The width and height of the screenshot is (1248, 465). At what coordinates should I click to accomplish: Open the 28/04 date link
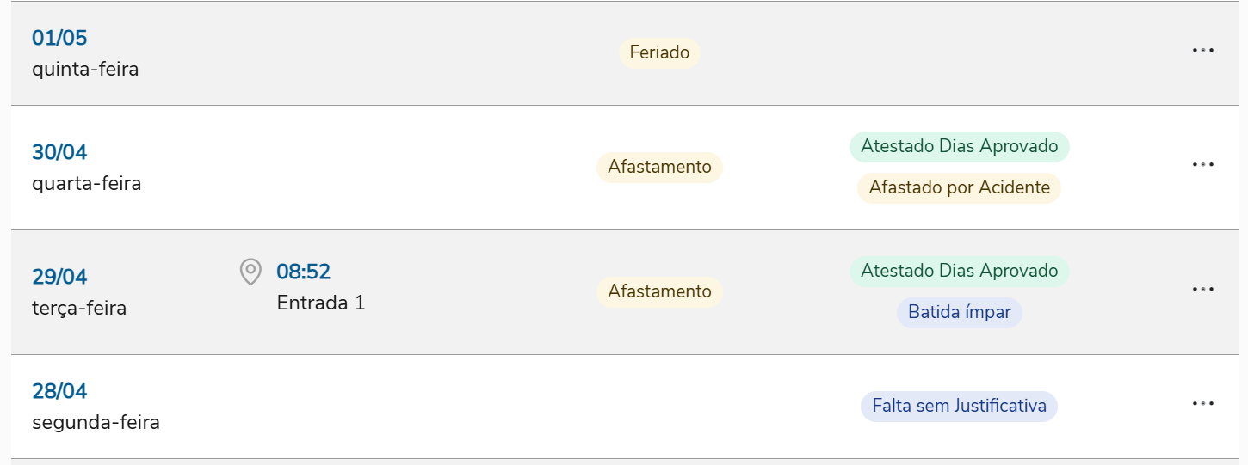pos(59,391)
